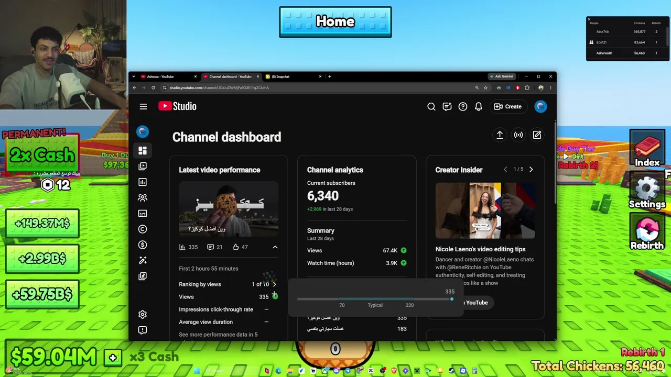This screenshot has width=671, height=377.
Task: Select the Dashboard icon in sidebar
Action: point(143,151)
